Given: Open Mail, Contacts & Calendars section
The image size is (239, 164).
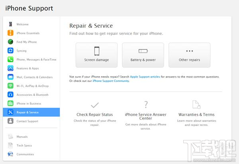Looking at the screenshot, I should point(35,77).
